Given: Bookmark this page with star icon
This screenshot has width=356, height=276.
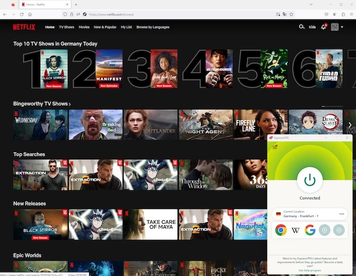Looking at the screenshot, I should [291, 14].
